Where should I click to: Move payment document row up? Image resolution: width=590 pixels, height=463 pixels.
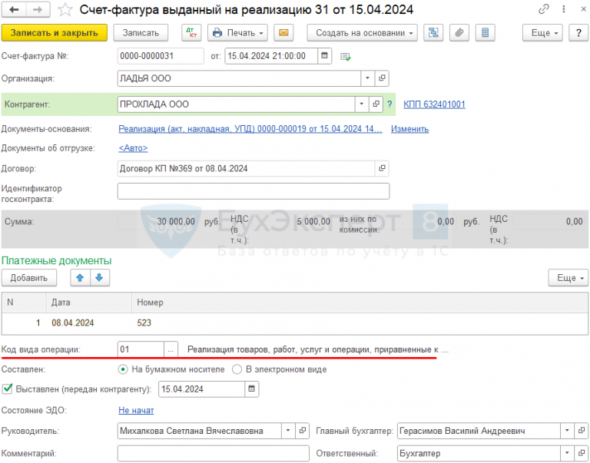click(x=80, y=277)
